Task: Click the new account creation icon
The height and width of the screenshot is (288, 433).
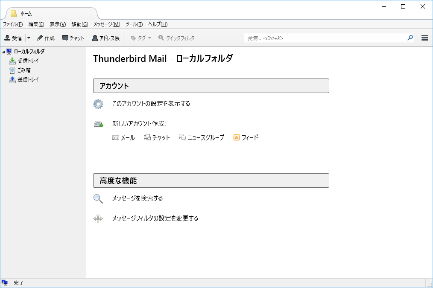Action: click(98, 124)
